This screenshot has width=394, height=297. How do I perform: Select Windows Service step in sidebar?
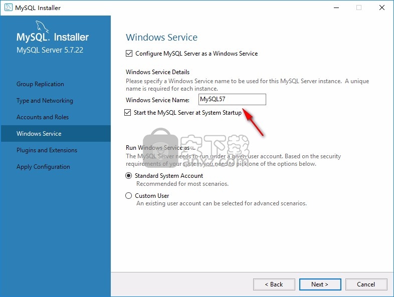[56, 134]
